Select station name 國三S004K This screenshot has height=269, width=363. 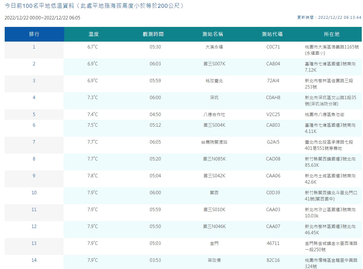click(x=214, y=125)
